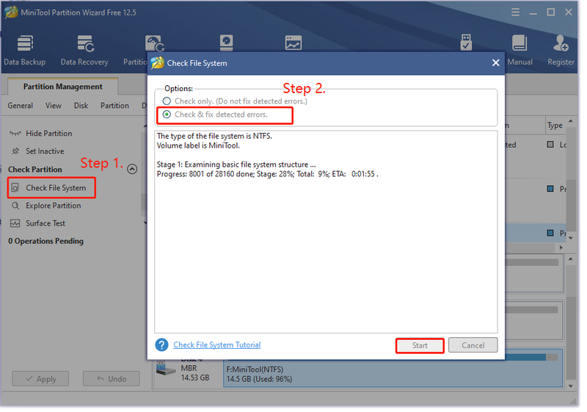This screenshot has width=587, height=412.
Task: Open the bootable media USB icon
Action: pyautogui.click(x=466, y=43)
